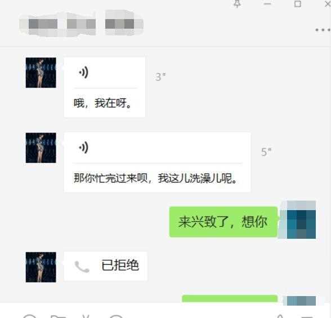Select the scissors screenshot tool
The height and width of the screenshot is (318, 331).
click(86, 316)
